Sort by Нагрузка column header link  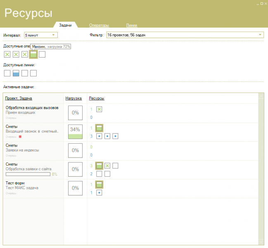74,98
